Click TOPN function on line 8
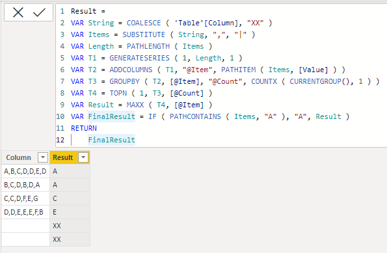The image size is (387, 253). (118, 93)
